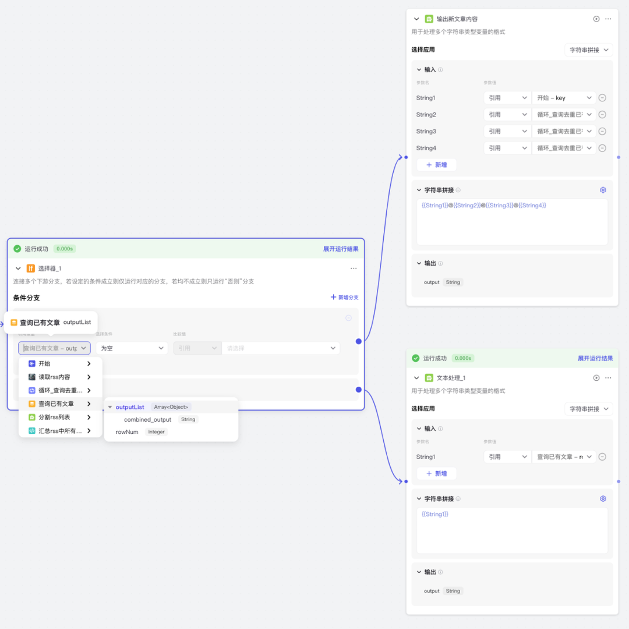Click 新增 button in 文本处理_1 input
Image resolution: width=629 pixels, height=629 pixels.
(x=437, y=473)
